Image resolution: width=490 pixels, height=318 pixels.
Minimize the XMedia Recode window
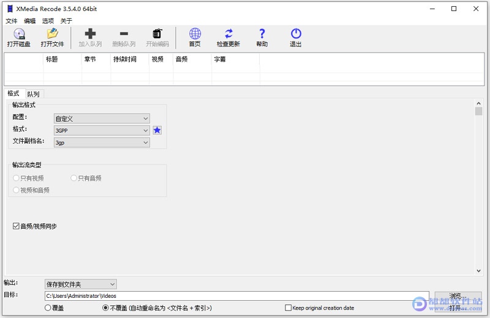(432, 9)
